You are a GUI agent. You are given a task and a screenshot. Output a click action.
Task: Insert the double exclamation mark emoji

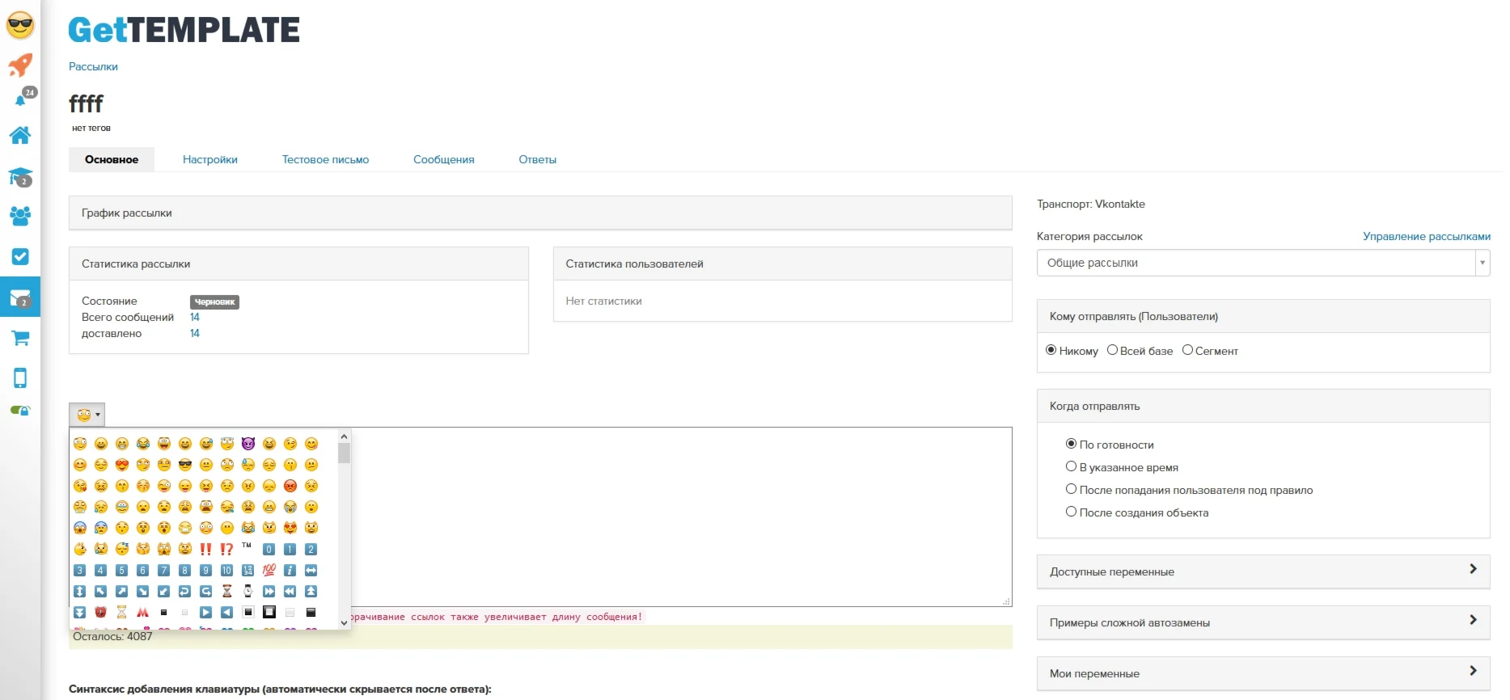pyautogui.click(x=206, y=549)
